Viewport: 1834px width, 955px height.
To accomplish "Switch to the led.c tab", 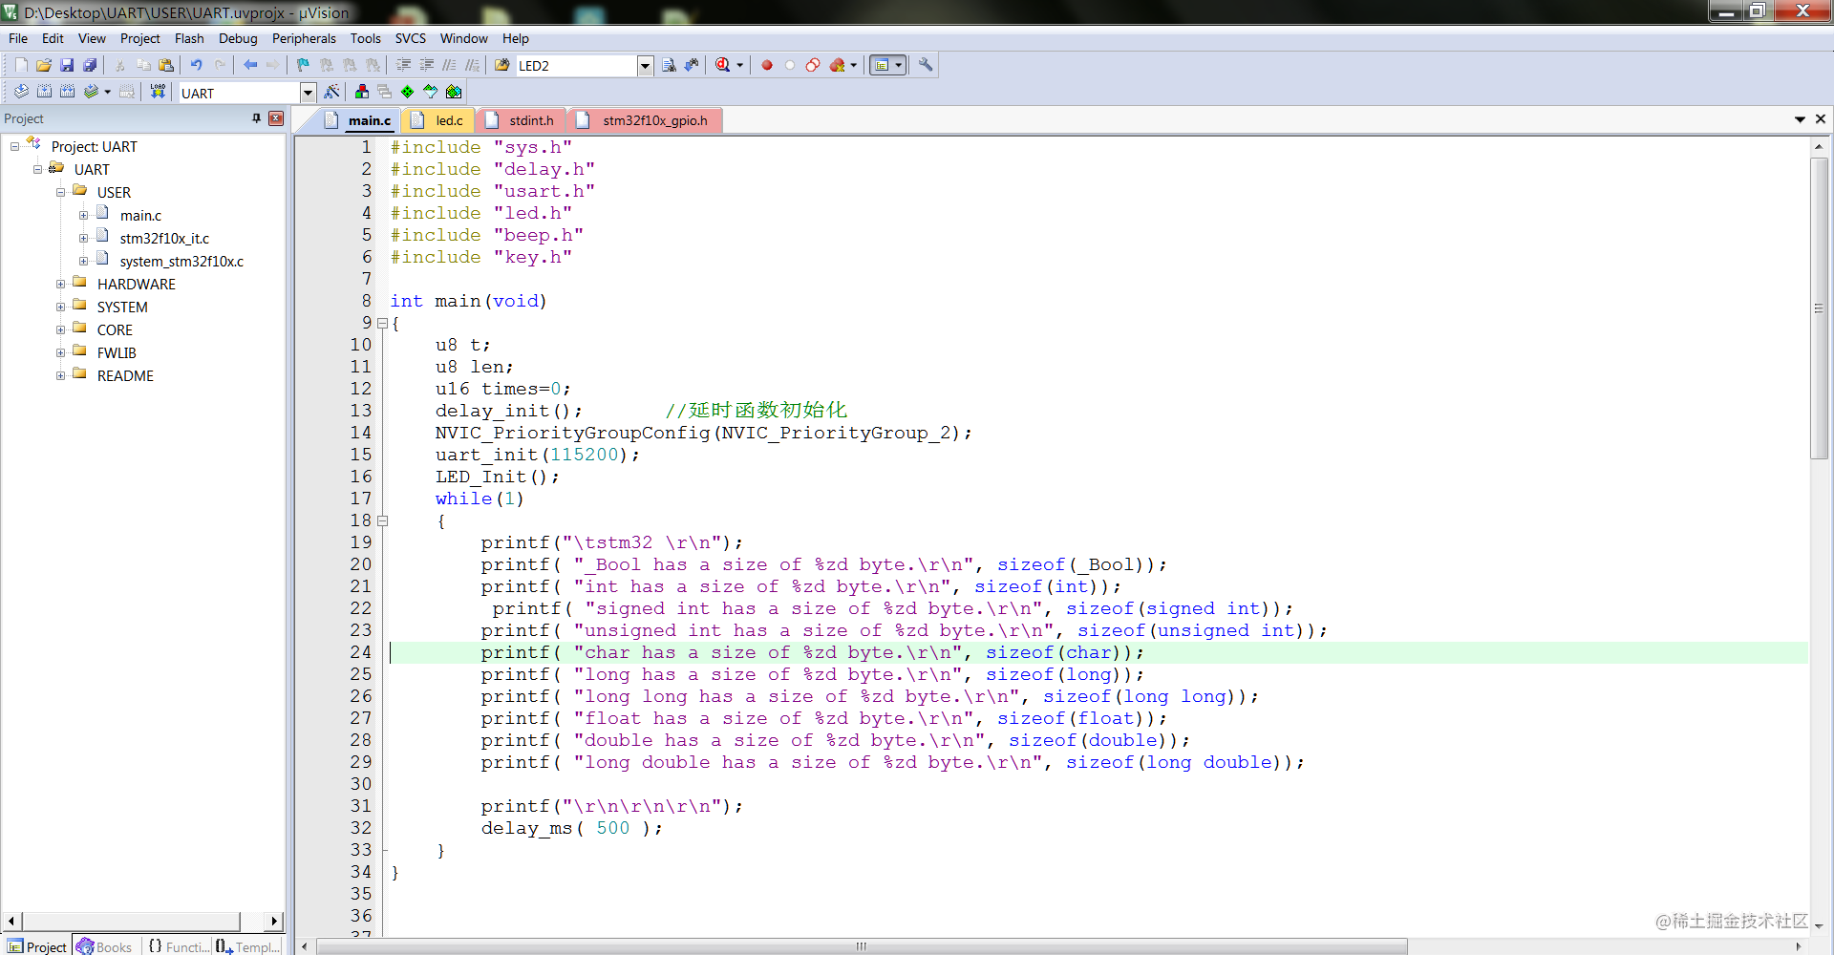I will coord(440,120).
